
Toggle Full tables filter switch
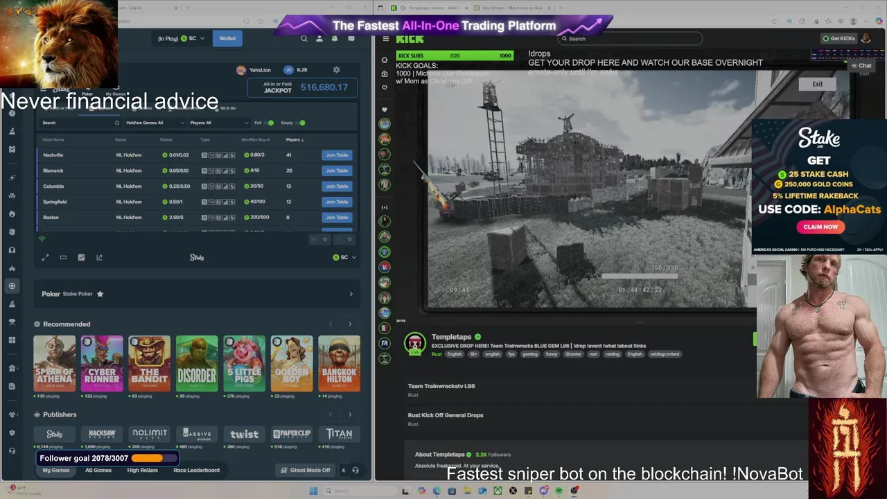point(269,123)
